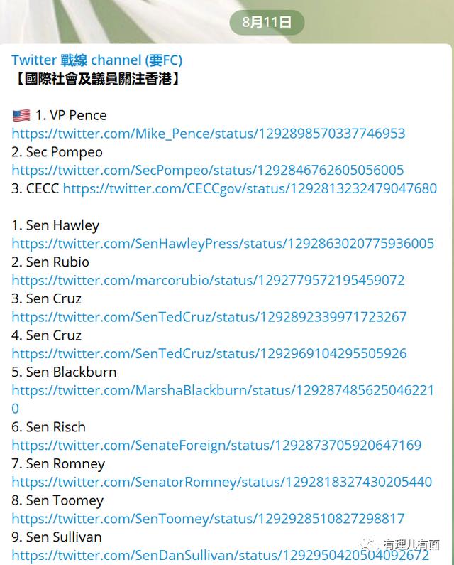Open the SenHawleyPress tweet link
Image resolution: width=454 pixels, height=565 pixels.
[x=223, y=244]
